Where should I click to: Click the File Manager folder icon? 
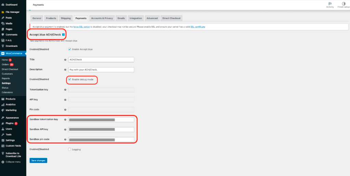tap(3, 12)
